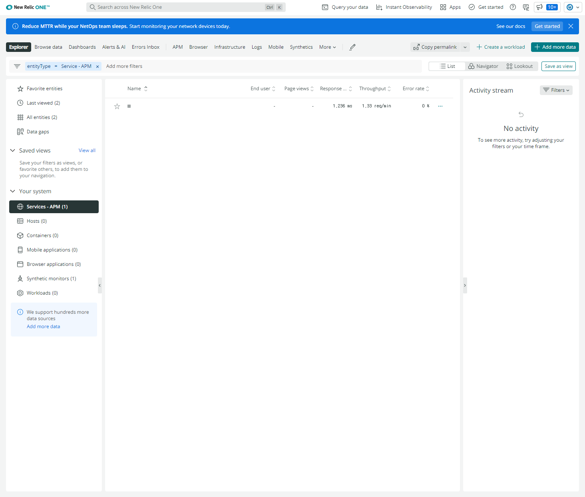This screenshot has width=585, height=497.
Task: Expand the Copy permalink dropdown arrow
Action: (x=465, y=47)
